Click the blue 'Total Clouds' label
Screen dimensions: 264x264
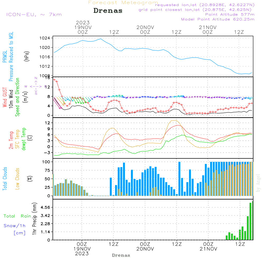[5, 179]
